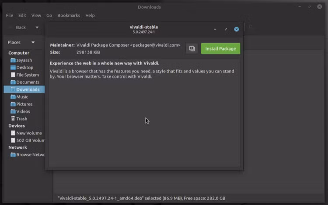Click the Network section header
Screen dimensions: 328x205
point(17,147)
